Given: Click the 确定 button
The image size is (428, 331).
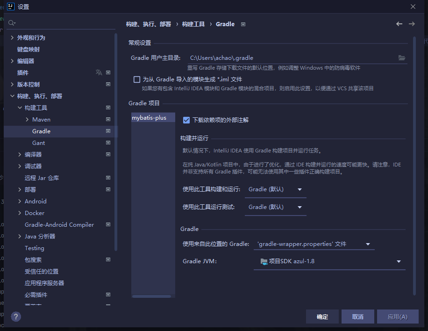Looking at the screenshot, I should click(x=322, y=317).
